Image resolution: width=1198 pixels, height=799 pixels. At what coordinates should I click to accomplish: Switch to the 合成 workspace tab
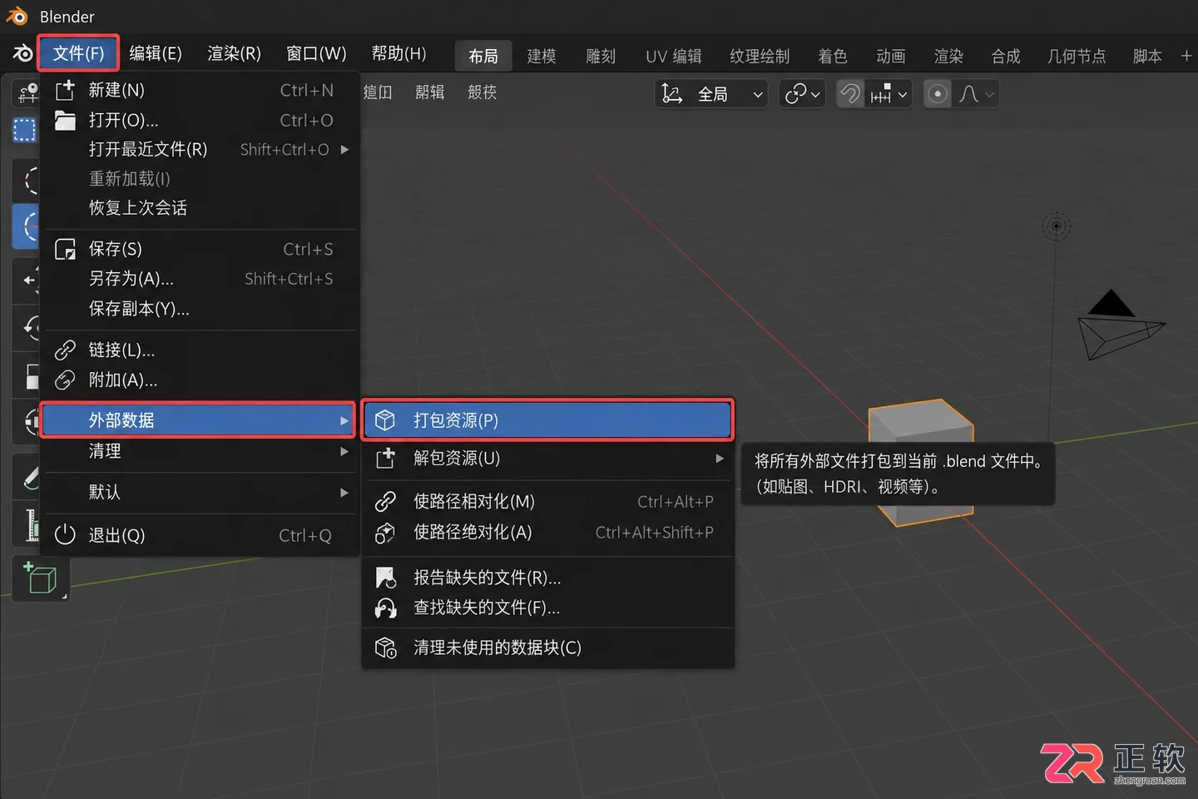tap(1006, 56)
